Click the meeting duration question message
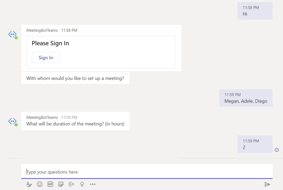283x190 pixels. 75,124
